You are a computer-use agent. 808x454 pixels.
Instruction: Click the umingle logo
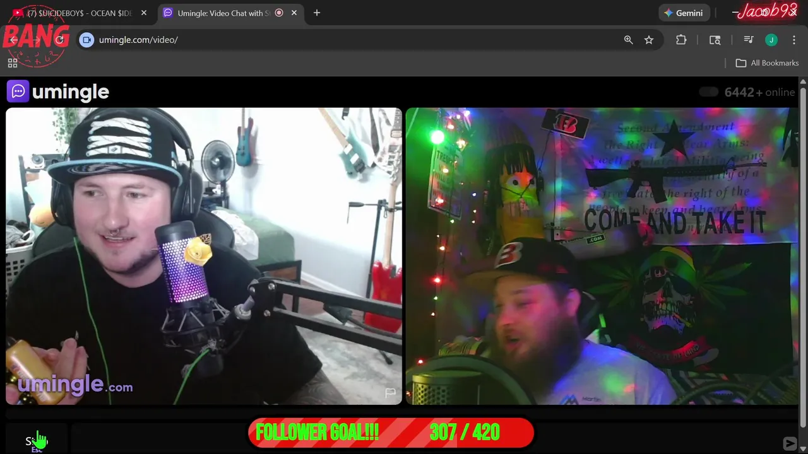pyautogui.click(x=58, y=92)
